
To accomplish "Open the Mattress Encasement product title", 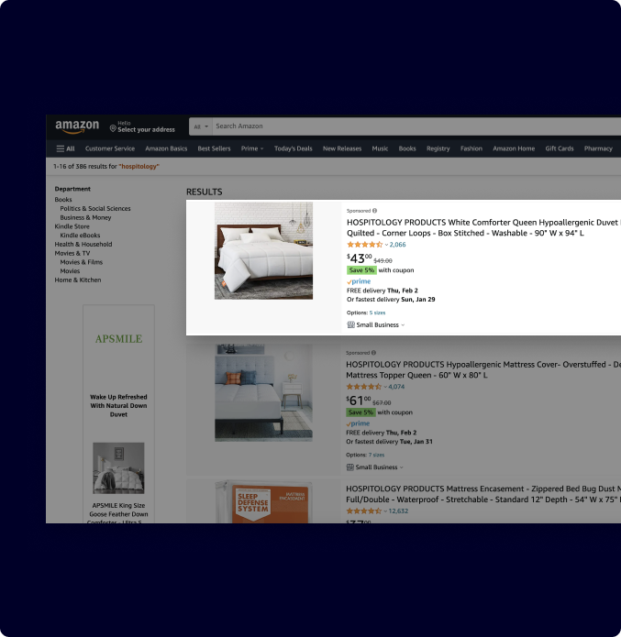I will (x=483, y=494).
